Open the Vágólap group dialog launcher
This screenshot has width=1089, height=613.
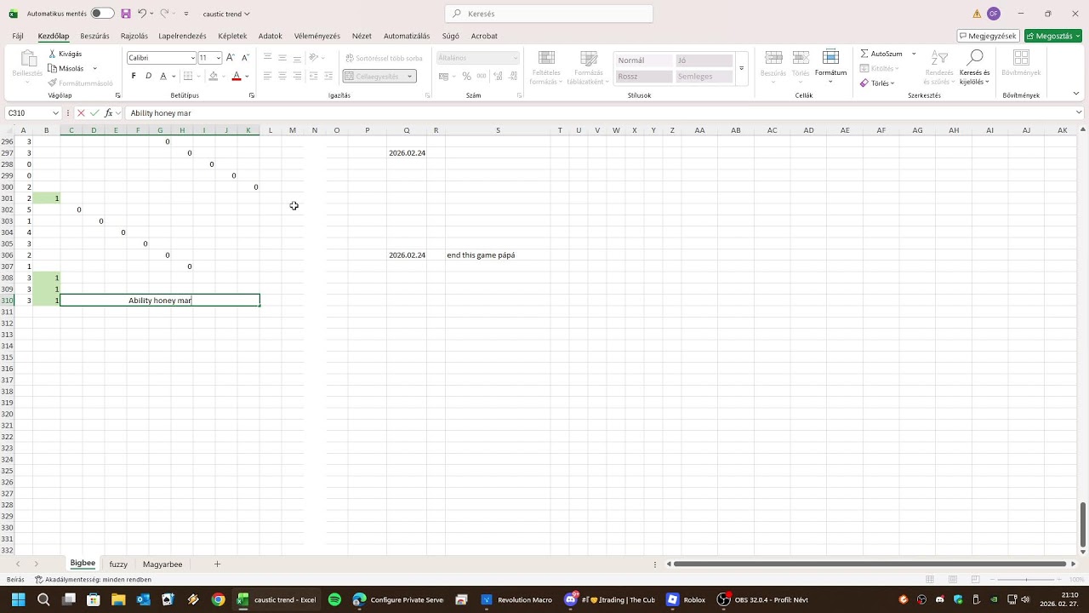click(117, 95)
